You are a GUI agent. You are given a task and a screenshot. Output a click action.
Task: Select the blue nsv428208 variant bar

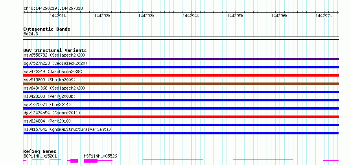pyautogui.click(x=181, y=100)
